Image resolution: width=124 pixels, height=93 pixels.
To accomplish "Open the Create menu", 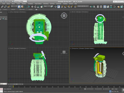I will [x=18, y=4].
